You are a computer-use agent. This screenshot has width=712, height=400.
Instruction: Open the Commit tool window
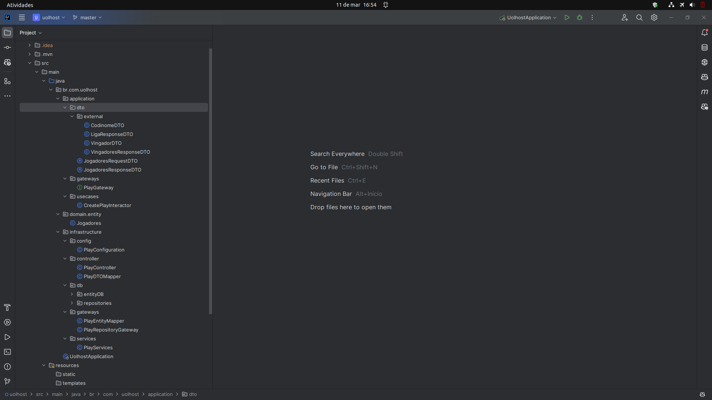pos(7,47)
